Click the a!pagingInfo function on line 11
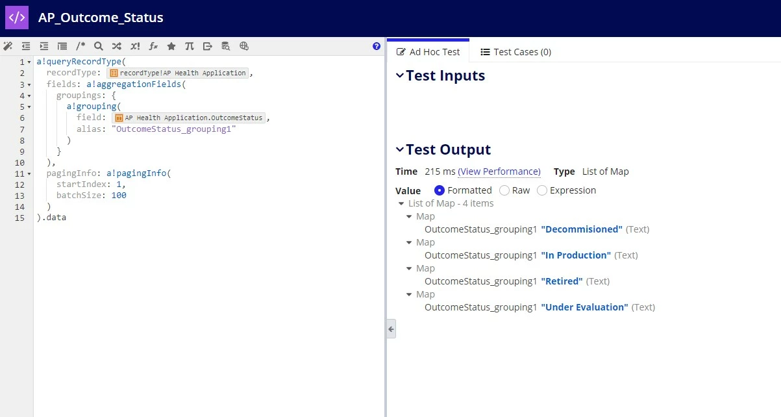781x417 pixels. click(136, 173)
